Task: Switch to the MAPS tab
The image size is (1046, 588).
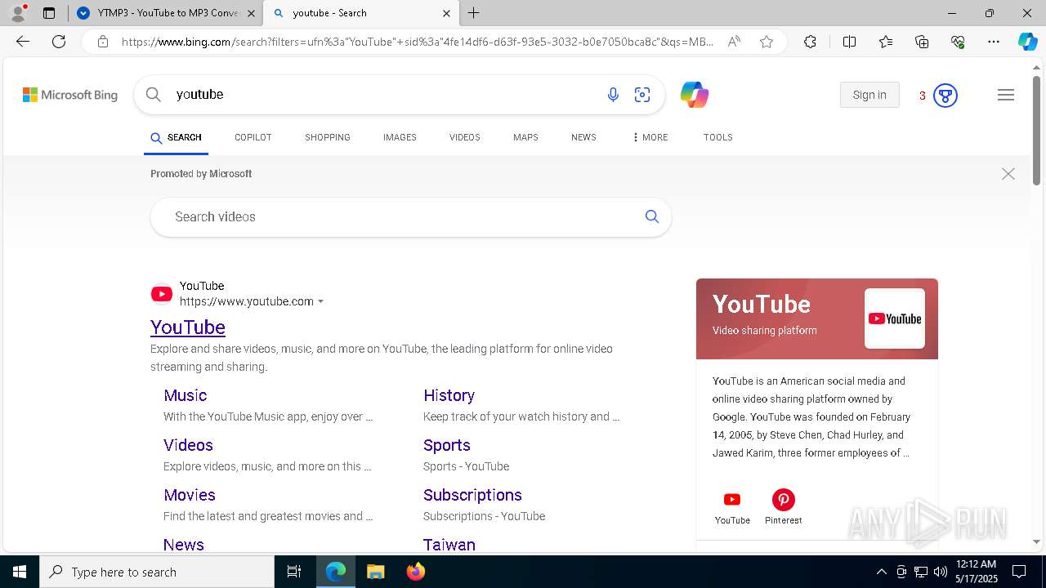Action: (x=525, y=137)
